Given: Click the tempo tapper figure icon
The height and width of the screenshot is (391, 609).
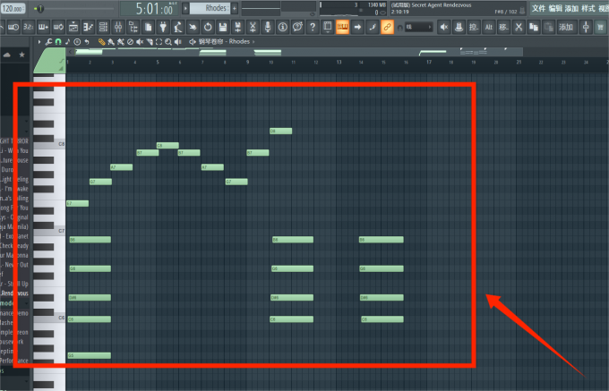Looking at the screenshot, I should [x=178, y=27].
